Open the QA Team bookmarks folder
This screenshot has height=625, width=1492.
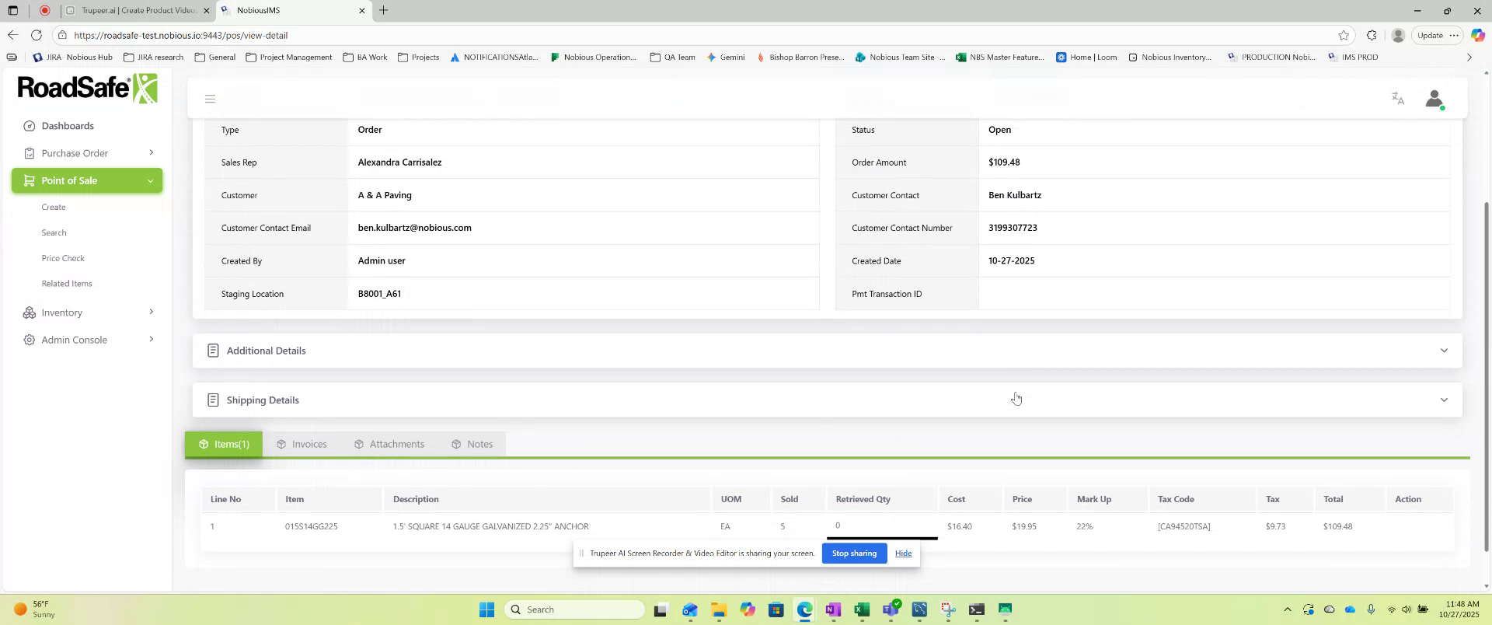click(x=672, y=57)
